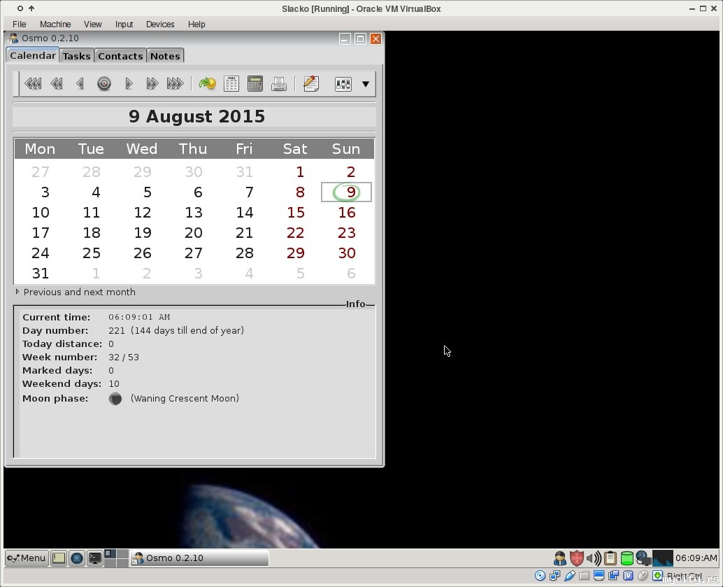
Task: Open preferences sliders icon in toolbar
Action: point(343,84)
